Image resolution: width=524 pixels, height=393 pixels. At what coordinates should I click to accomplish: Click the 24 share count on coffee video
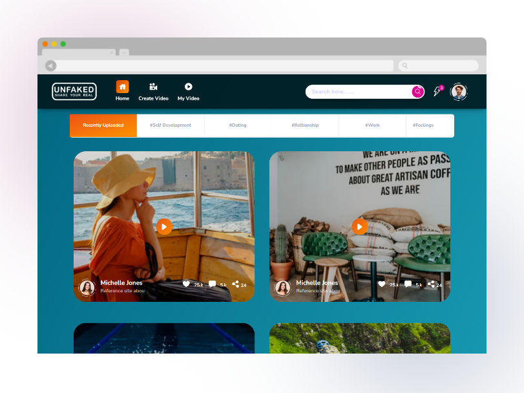(439, 285)
